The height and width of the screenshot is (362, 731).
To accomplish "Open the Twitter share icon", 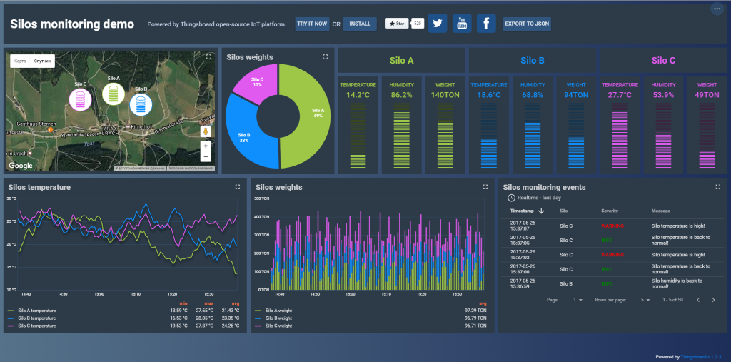I will click(438, 24).
